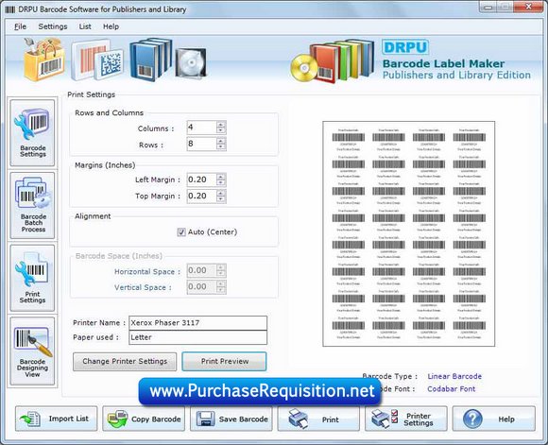Screen dimensions: 548x445
Task: Click the Save Barcode button
Action: tap(231, 419)
